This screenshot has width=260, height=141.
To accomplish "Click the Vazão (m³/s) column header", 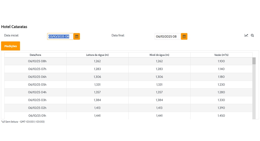I will [x=221, y=55].
